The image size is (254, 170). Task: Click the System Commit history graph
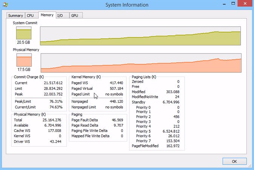pos(140,36)
